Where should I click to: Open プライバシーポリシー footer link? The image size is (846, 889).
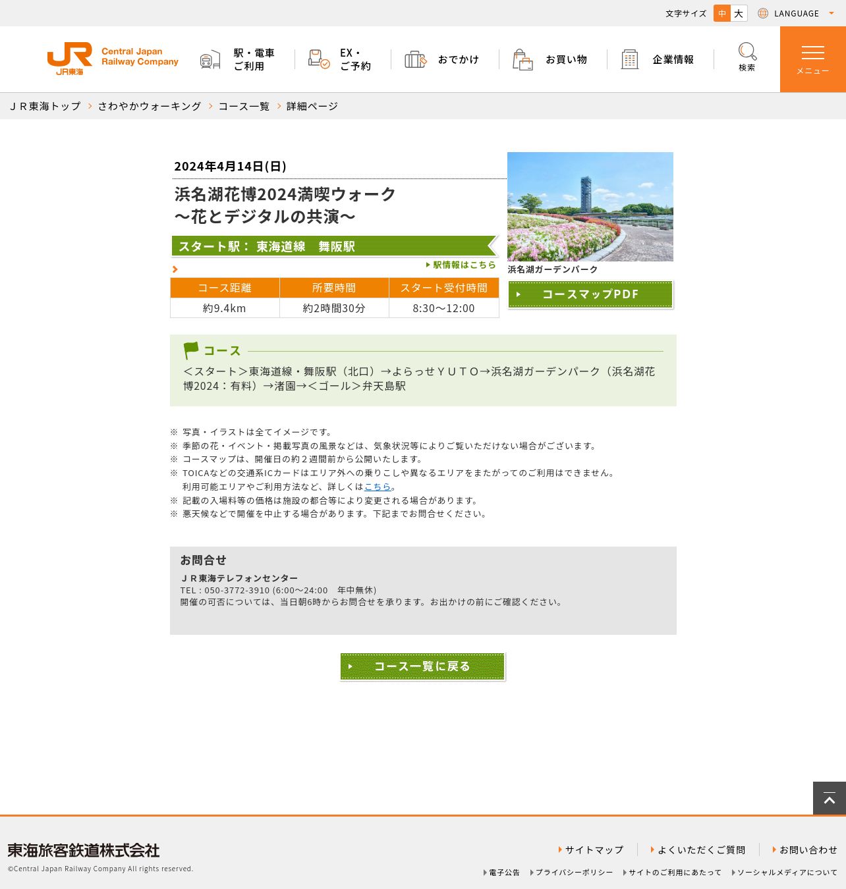571,873
